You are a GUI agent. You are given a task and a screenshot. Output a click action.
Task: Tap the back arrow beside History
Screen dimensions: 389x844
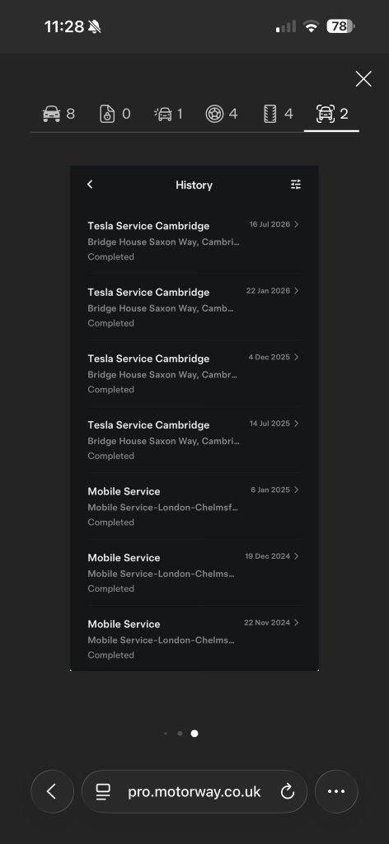pyautogui.click(x=90, y=184)
